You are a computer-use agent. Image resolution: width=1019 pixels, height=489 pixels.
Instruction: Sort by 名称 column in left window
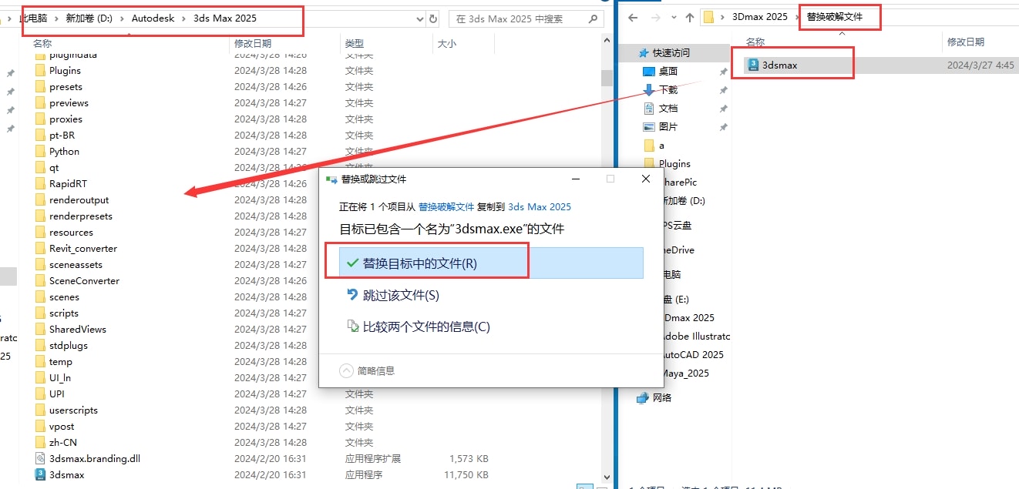[x=42, y=44]
